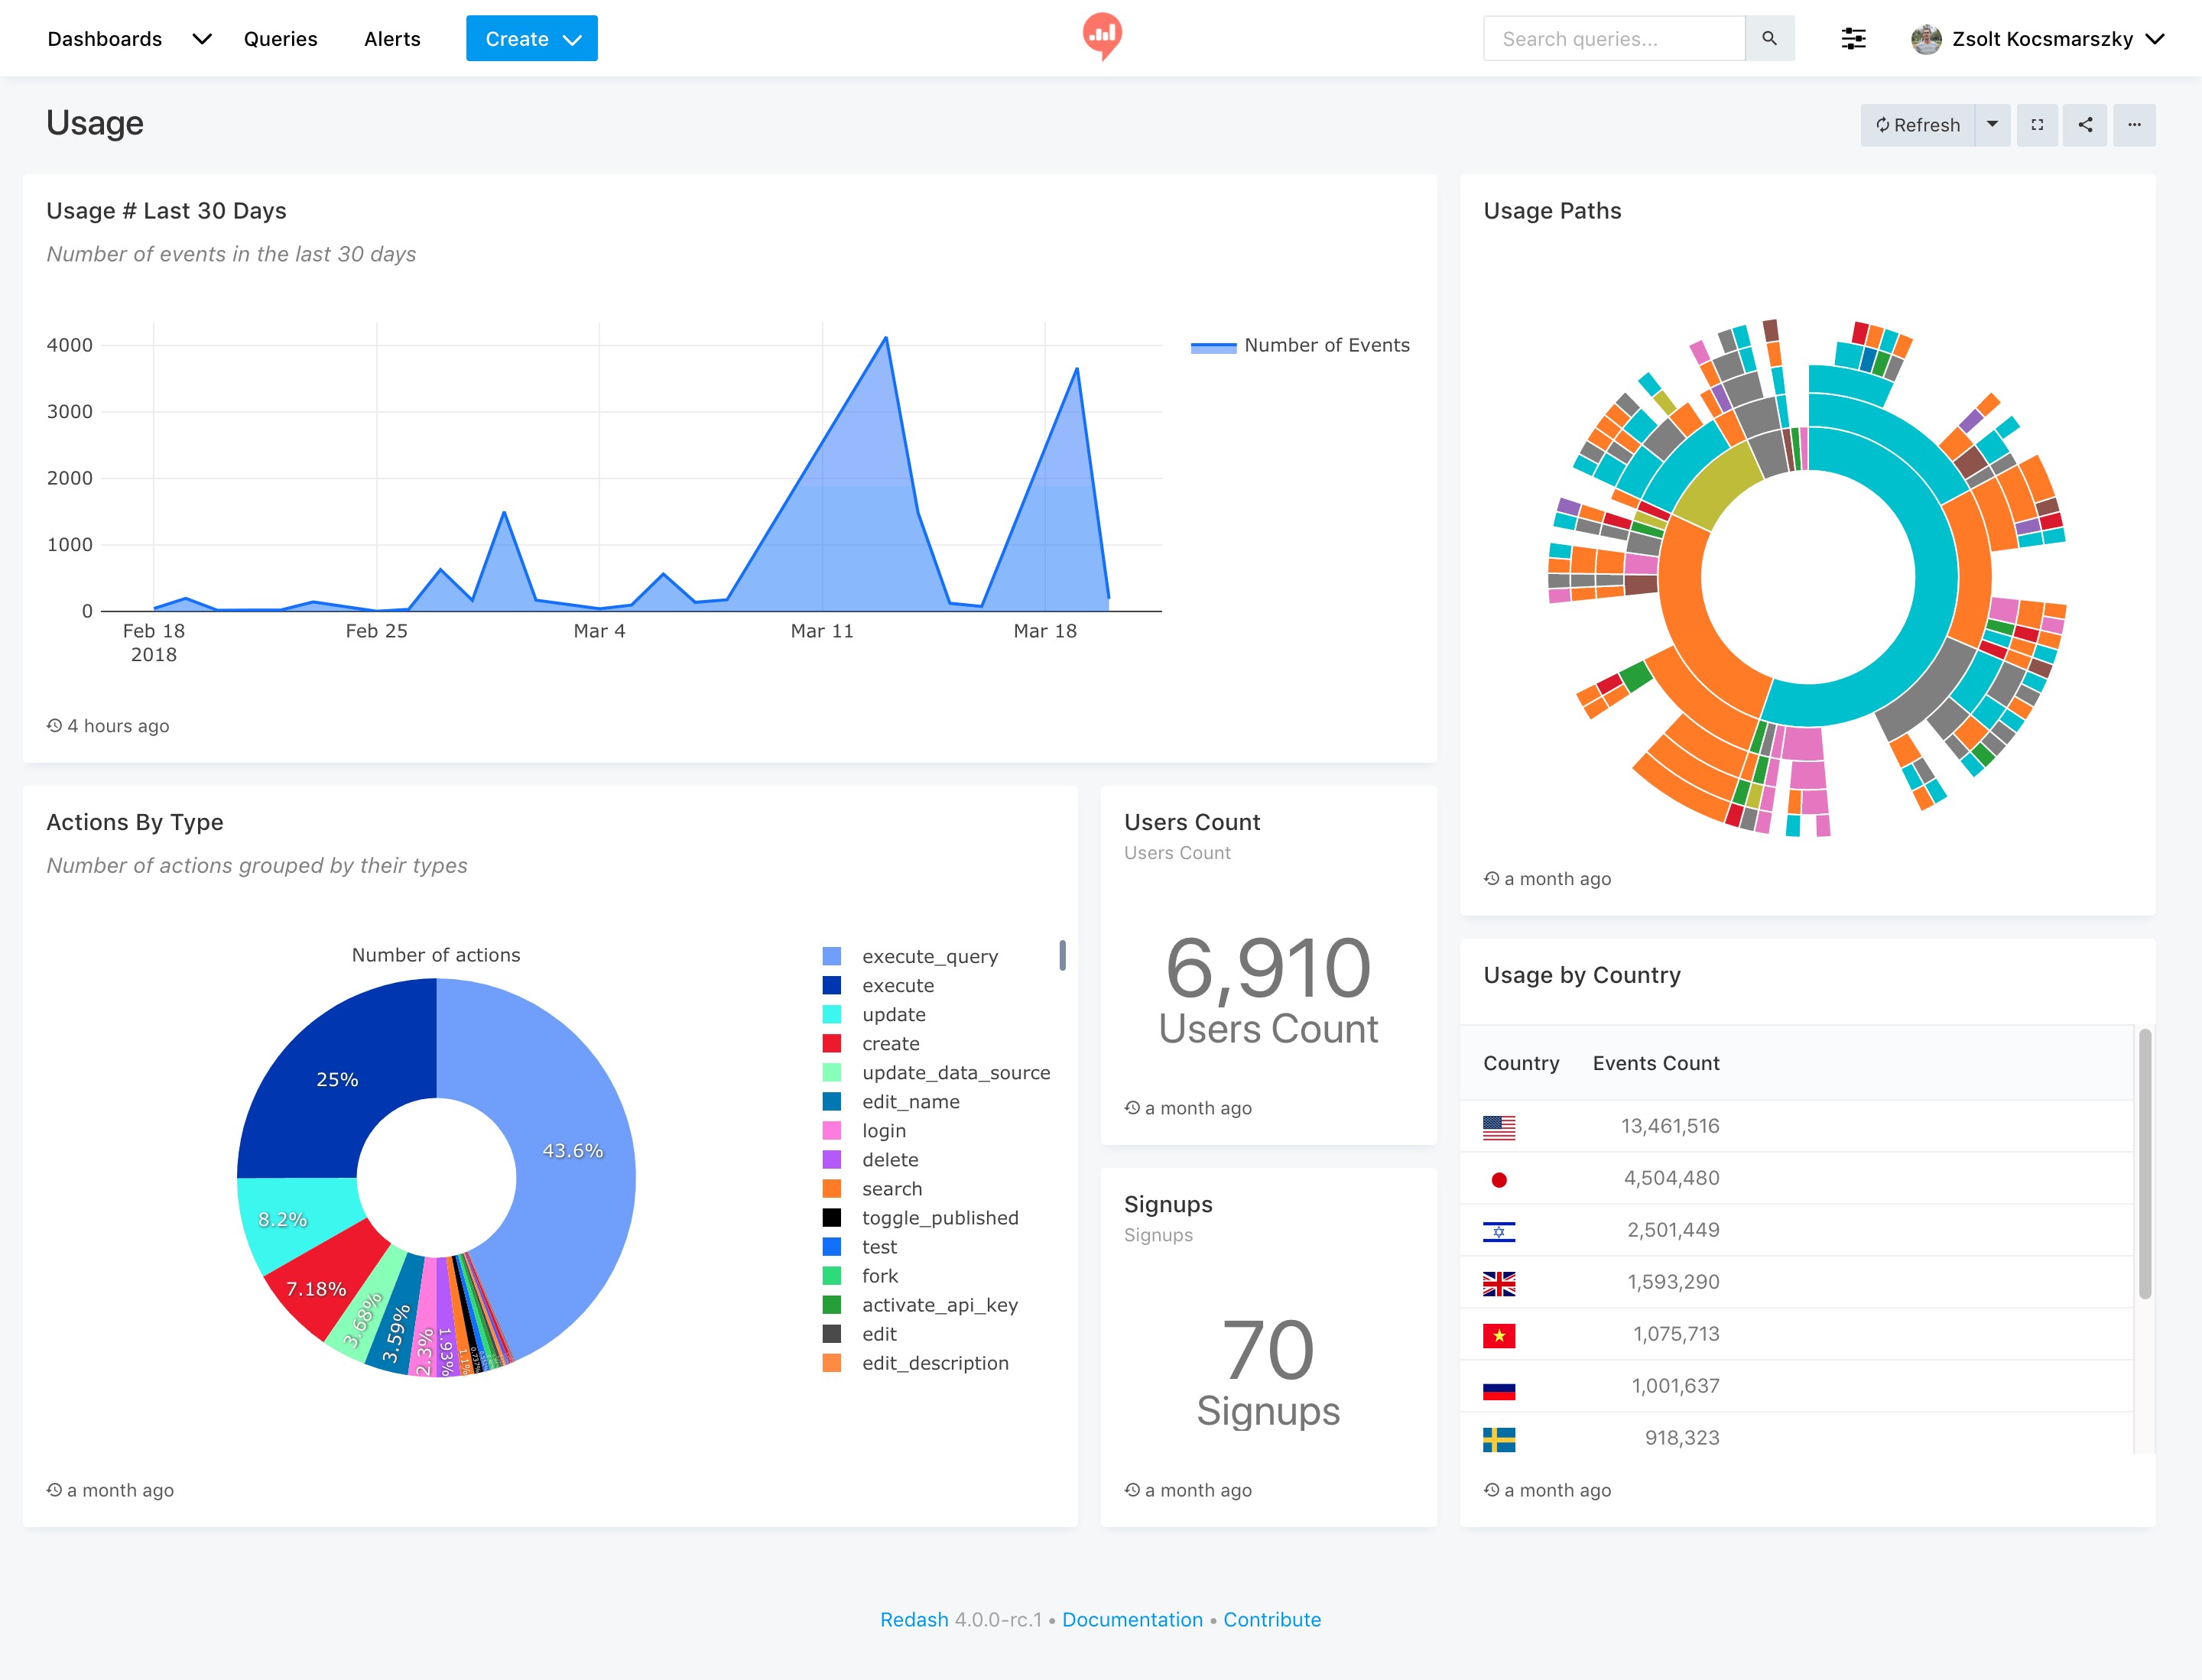Viewport: 2202px width, 1680px height.
Task: Click the ellipsis more-options icon
Action: pyautogui.click(x=2135, y=124)
